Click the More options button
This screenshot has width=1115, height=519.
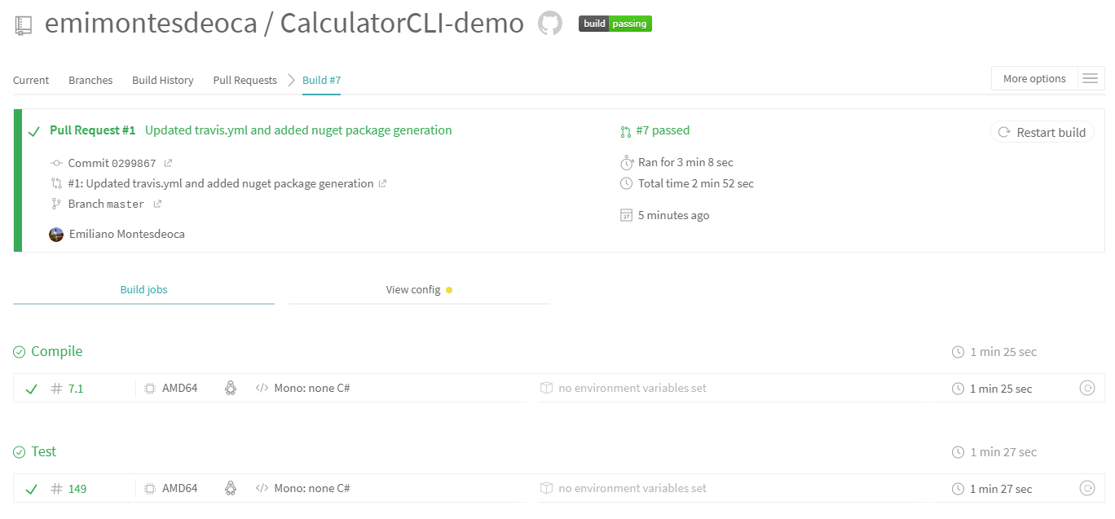(1034, 79)
